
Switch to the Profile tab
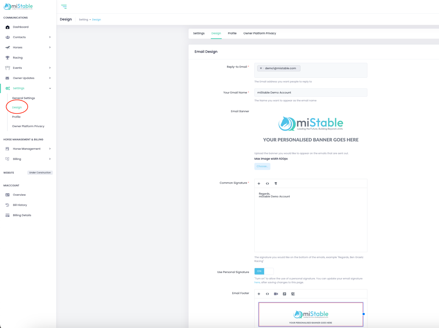coord(232,33)
